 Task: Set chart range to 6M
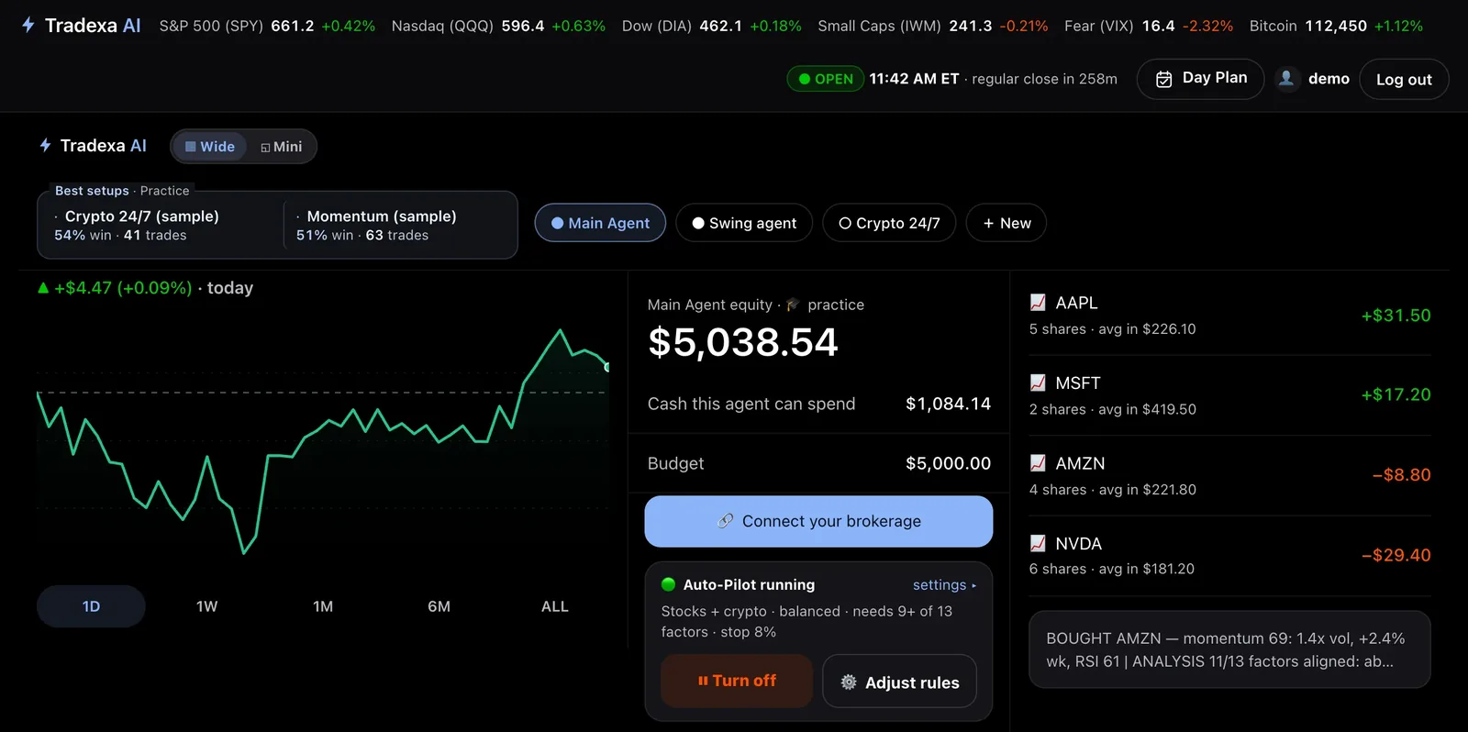click(x=439, y=606)
